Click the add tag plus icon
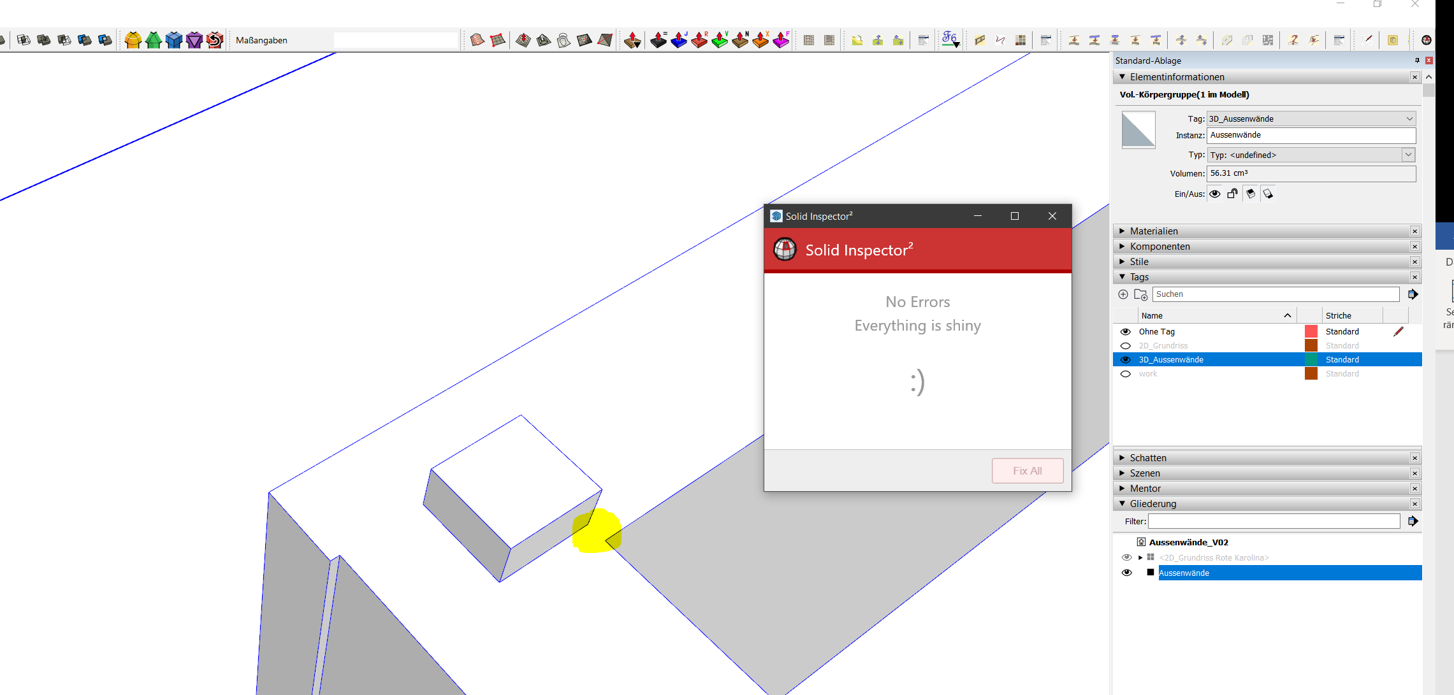This screenshot has height=695, width=1454. (1123, 294)
